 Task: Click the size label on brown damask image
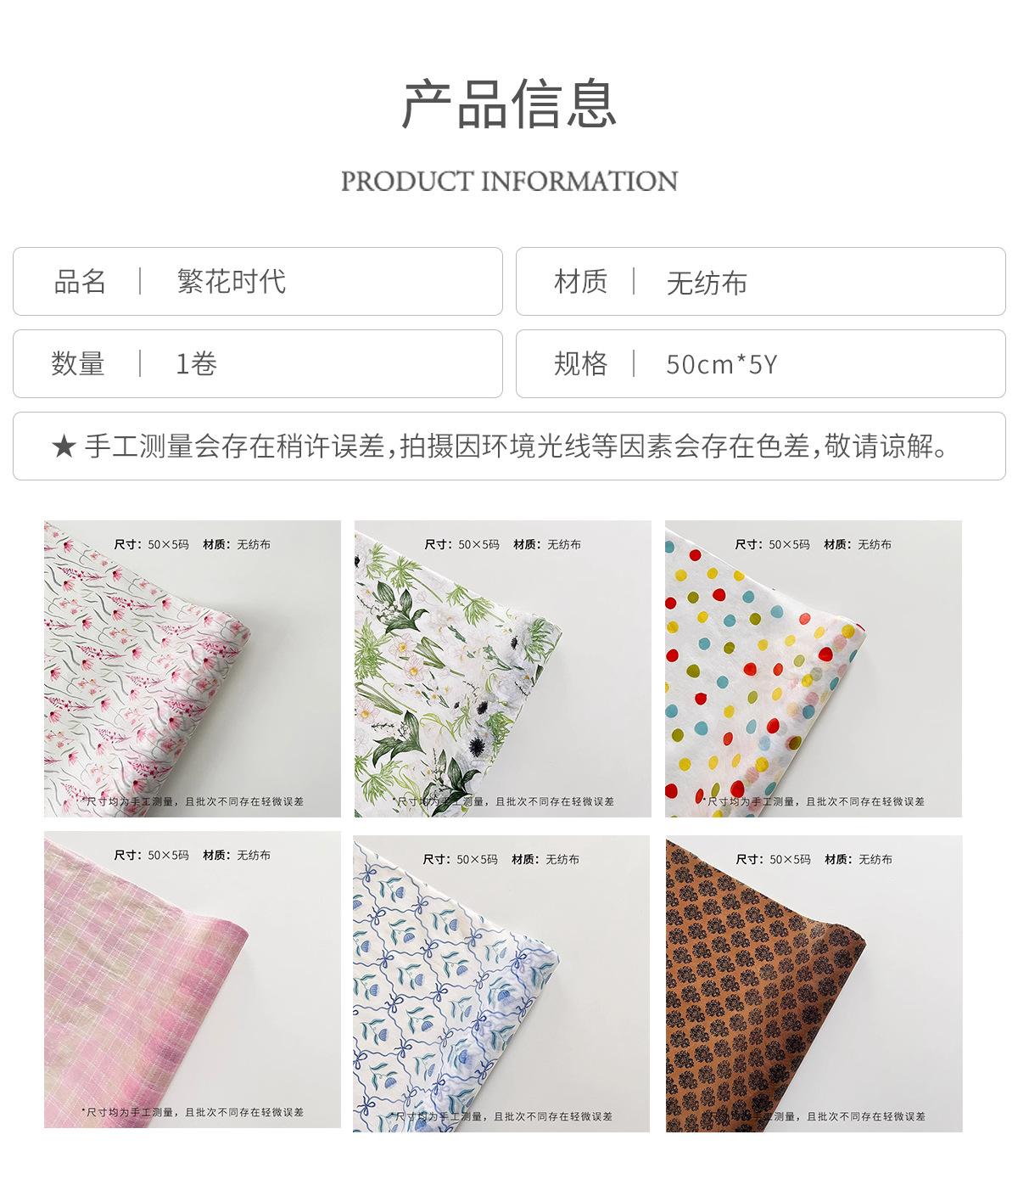pyautogui.click(x=774, y=859)
